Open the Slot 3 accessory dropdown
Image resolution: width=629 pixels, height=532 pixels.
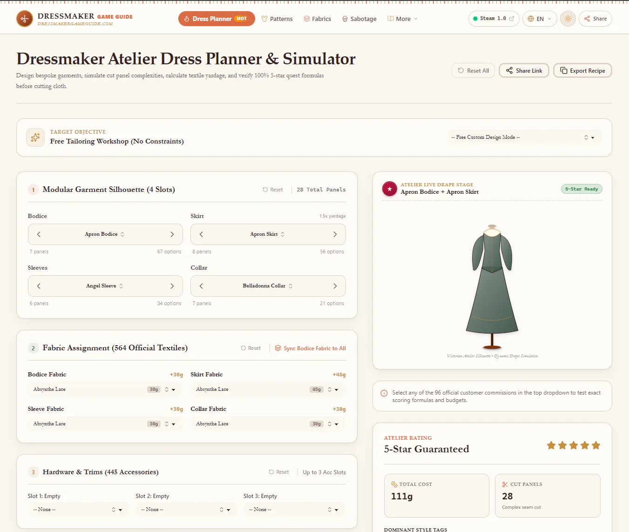294,510
